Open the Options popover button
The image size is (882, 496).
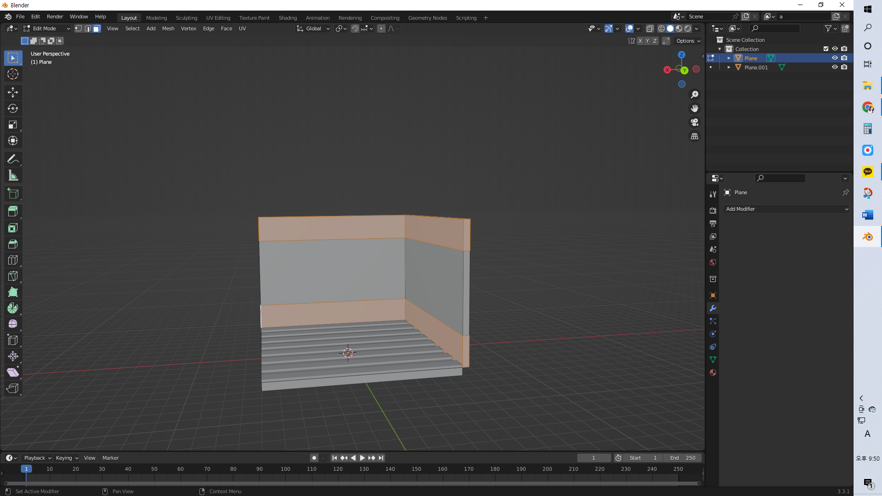[688, 41]
